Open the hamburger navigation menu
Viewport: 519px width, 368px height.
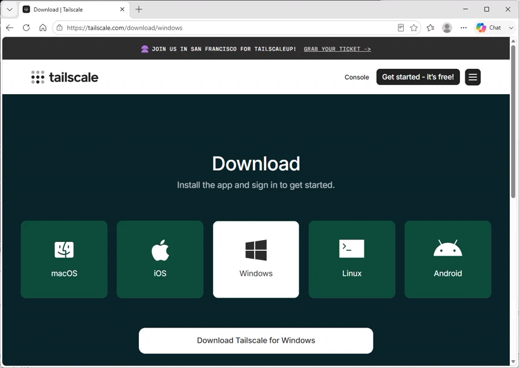coord(473,77)
